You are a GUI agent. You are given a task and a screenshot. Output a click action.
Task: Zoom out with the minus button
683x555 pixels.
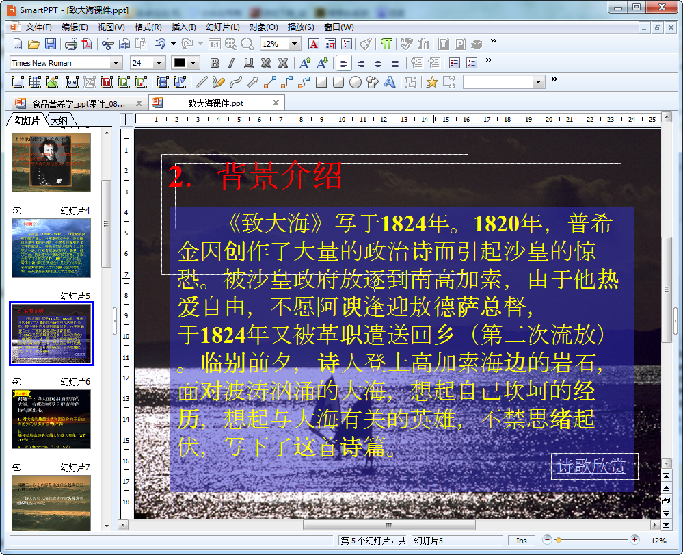pyautogui.click(x=547, y=540)
